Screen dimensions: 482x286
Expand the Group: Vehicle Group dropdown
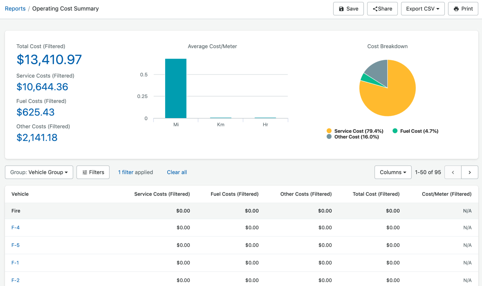coord(39,172)
